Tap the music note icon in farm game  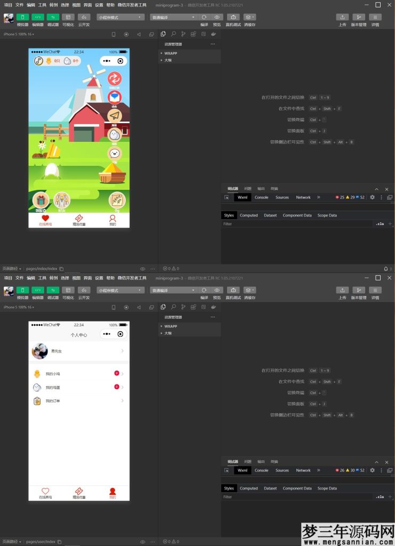(38, 61)
